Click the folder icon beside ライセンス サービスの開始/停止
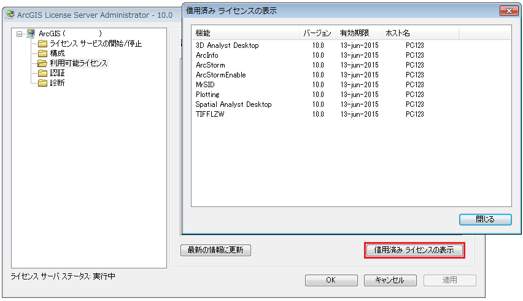This screenshot has height=301, width=523. pyautogui.click(x=42, y=44)
